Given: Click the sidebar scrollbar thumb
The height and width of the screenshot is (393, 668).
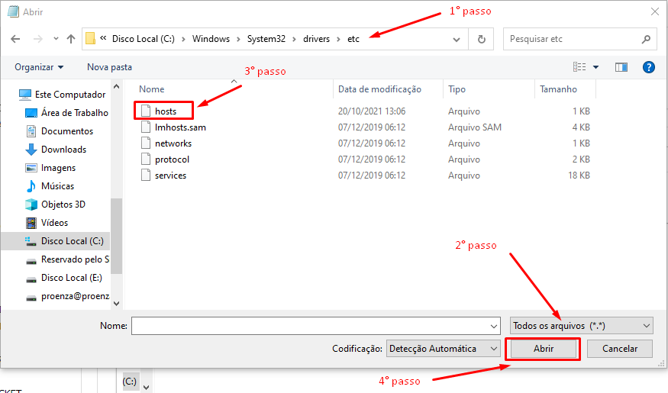Looking at the screenshot, I should point(116,236).
